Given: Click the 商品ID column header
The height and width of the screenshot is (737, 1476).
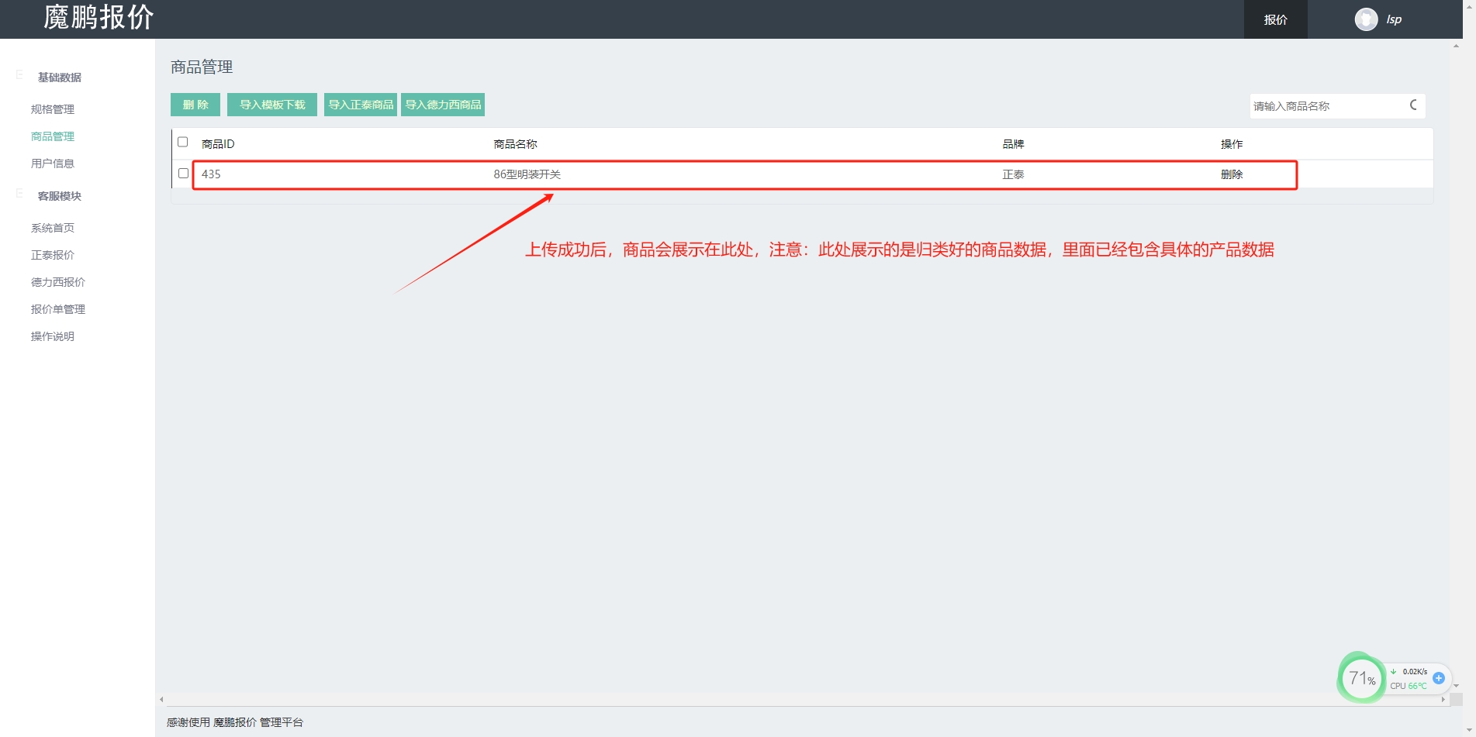Looking at the screenshot, I should click(218, 144).
